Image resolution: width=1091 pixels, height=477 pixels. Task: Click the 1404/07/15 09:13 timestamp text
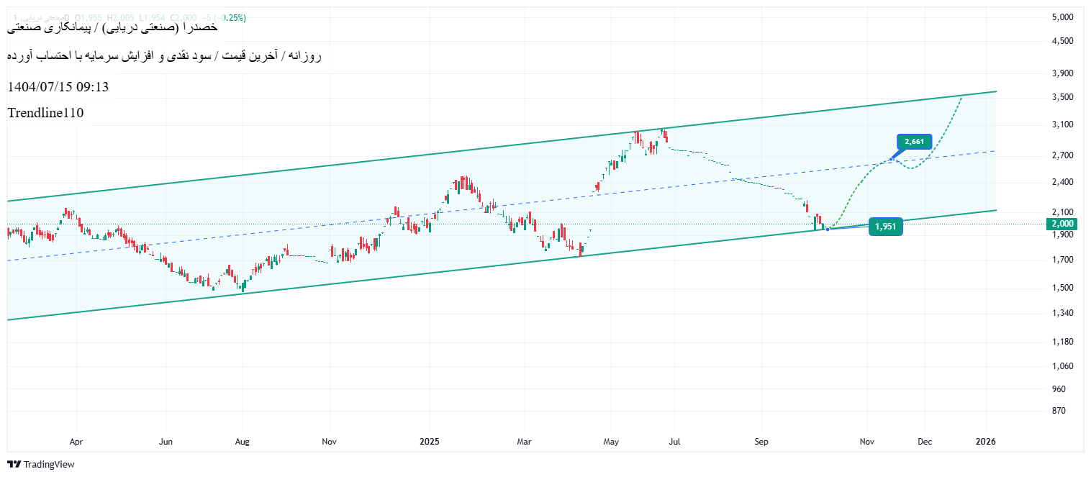pos(58,87)
